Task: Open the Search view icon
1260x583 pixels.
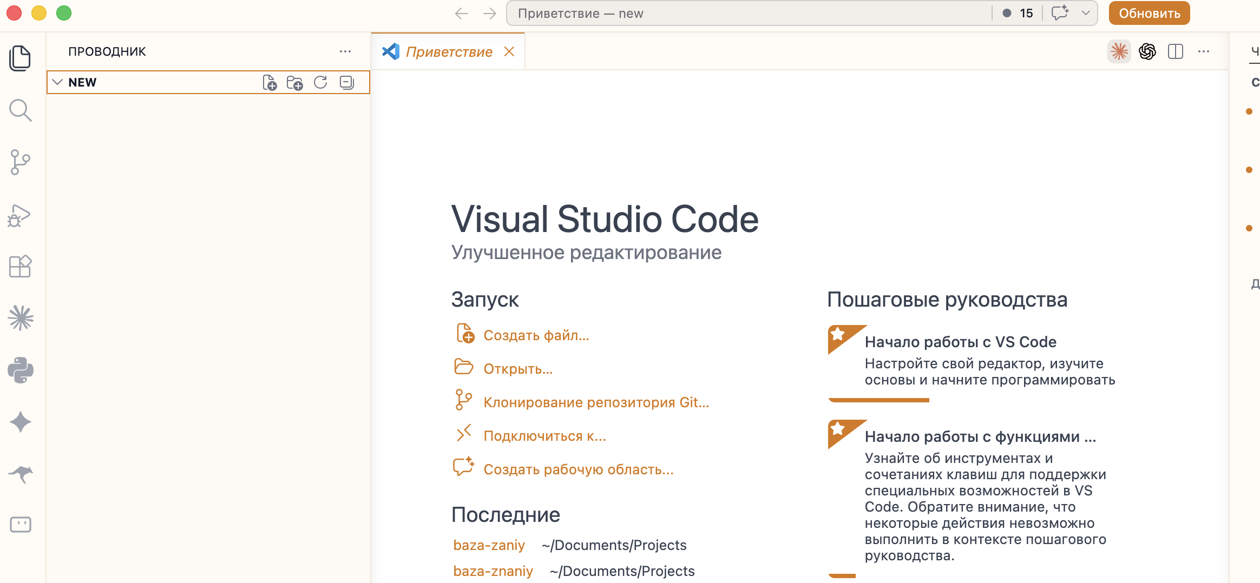Action: click(x=21, y=110)
